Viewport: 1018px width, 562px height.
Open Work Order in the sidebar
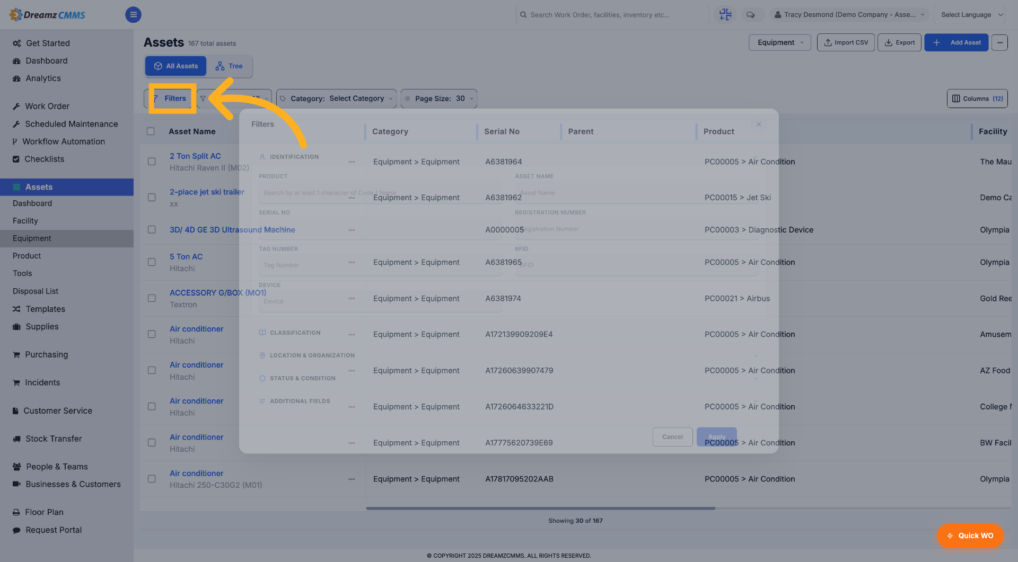47,106
